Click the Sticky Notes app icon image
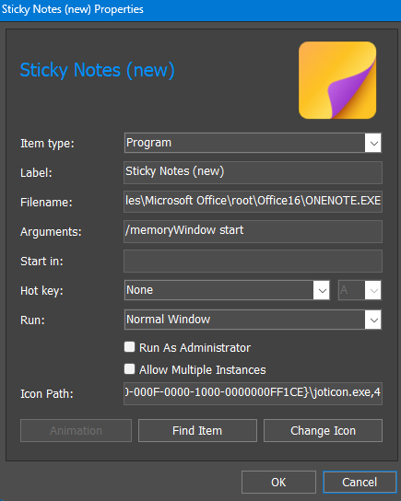The height and width of the screenshot is (501, 401). (x=337, y=80)
